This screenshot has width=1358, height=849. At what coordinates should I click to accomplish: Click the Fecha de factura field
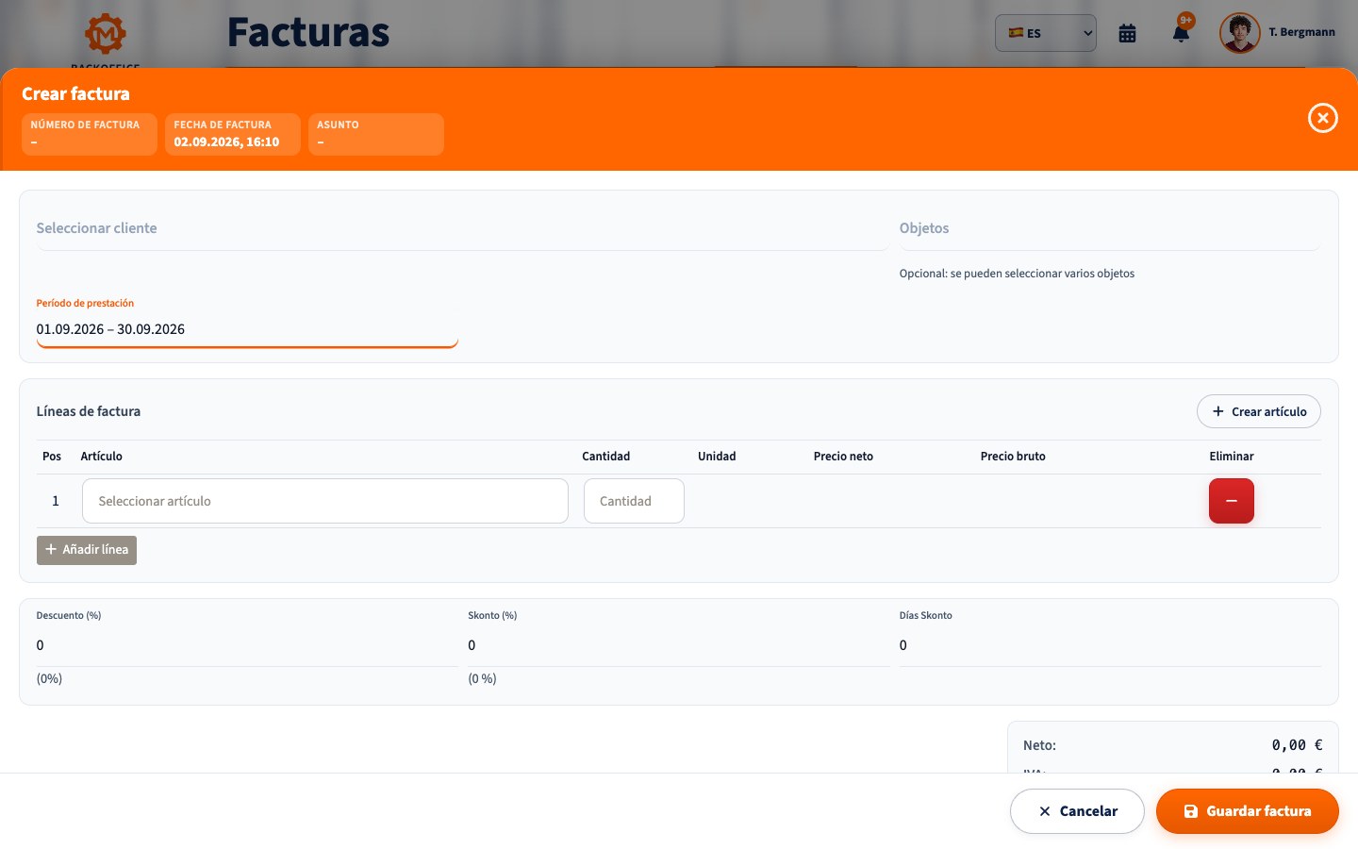tap(233, 134)
